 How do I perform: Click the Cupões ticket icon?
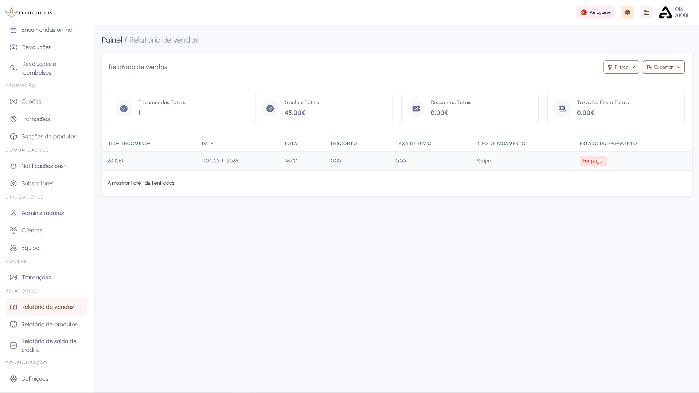click(x=13, y=101)
